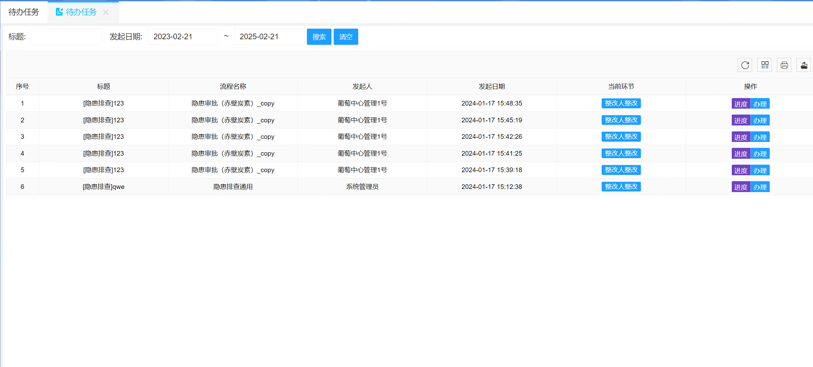Click 进度 for the 15:48:35 row
Screen dimensions: 813x367
pos(741,104)
